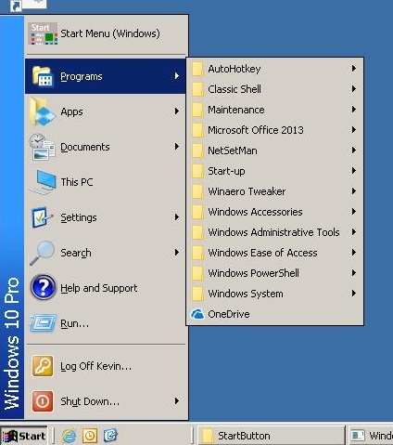
Task: Click the Documents icon
Action: 43,147
